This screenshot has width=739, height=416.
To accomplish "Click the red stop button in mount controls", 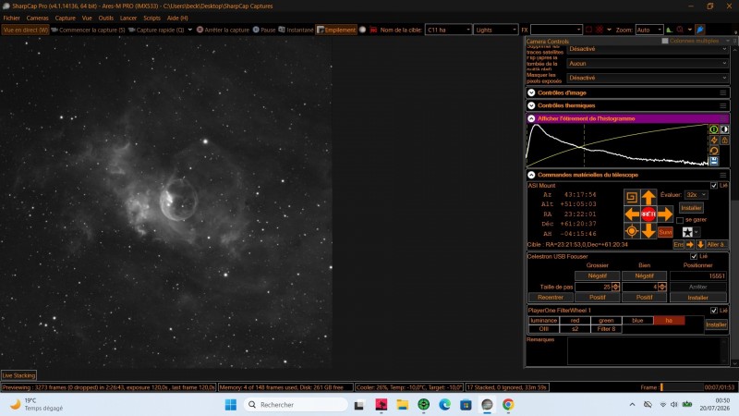I will point(648,214).
